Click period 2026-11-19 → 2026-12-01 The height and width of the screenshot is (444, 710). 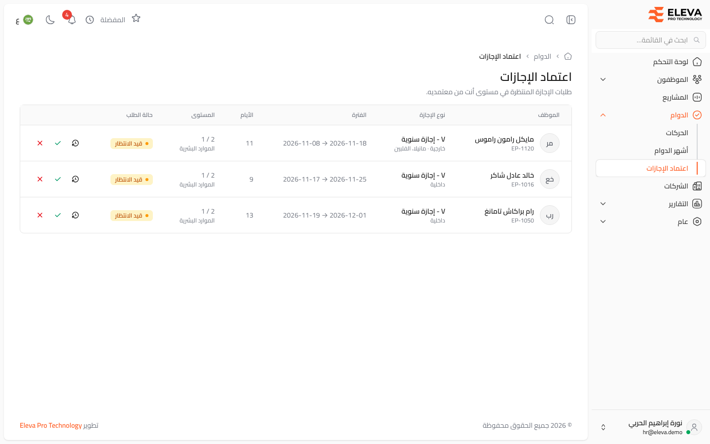[325, 215]
